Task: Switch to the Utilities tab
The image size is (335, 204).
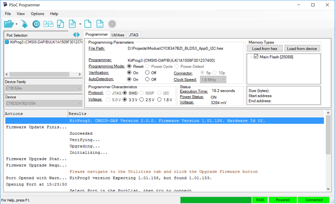Action: (x=118, y=35)
